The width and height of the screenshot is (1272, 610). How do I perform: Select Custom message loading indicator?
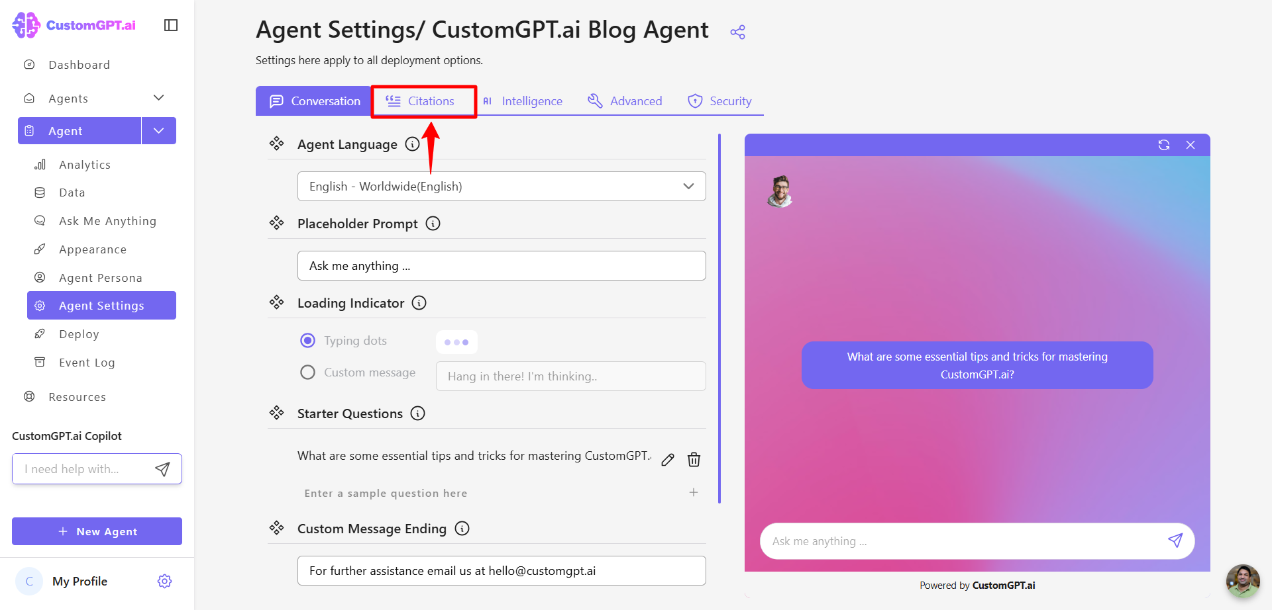tap(307, 372)
